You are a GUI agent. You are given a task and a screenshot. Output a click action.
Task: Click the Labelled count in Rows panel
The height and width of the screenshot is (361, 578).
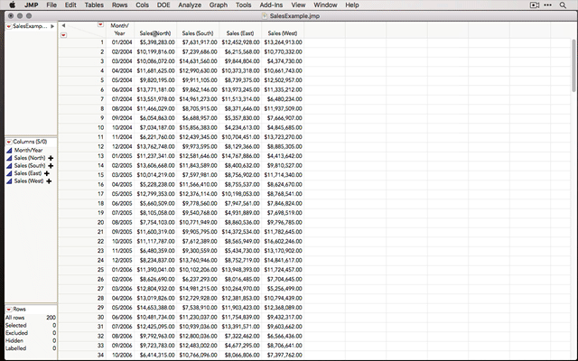click(54, 348)
